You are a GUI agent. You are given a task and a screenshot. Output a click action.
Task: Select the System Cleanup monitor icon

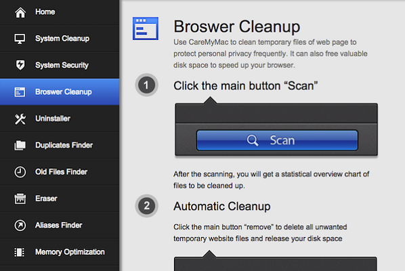pos(20,39)
